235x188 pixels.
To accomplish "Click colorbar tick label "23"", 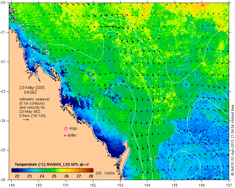I will click(29, 176).
